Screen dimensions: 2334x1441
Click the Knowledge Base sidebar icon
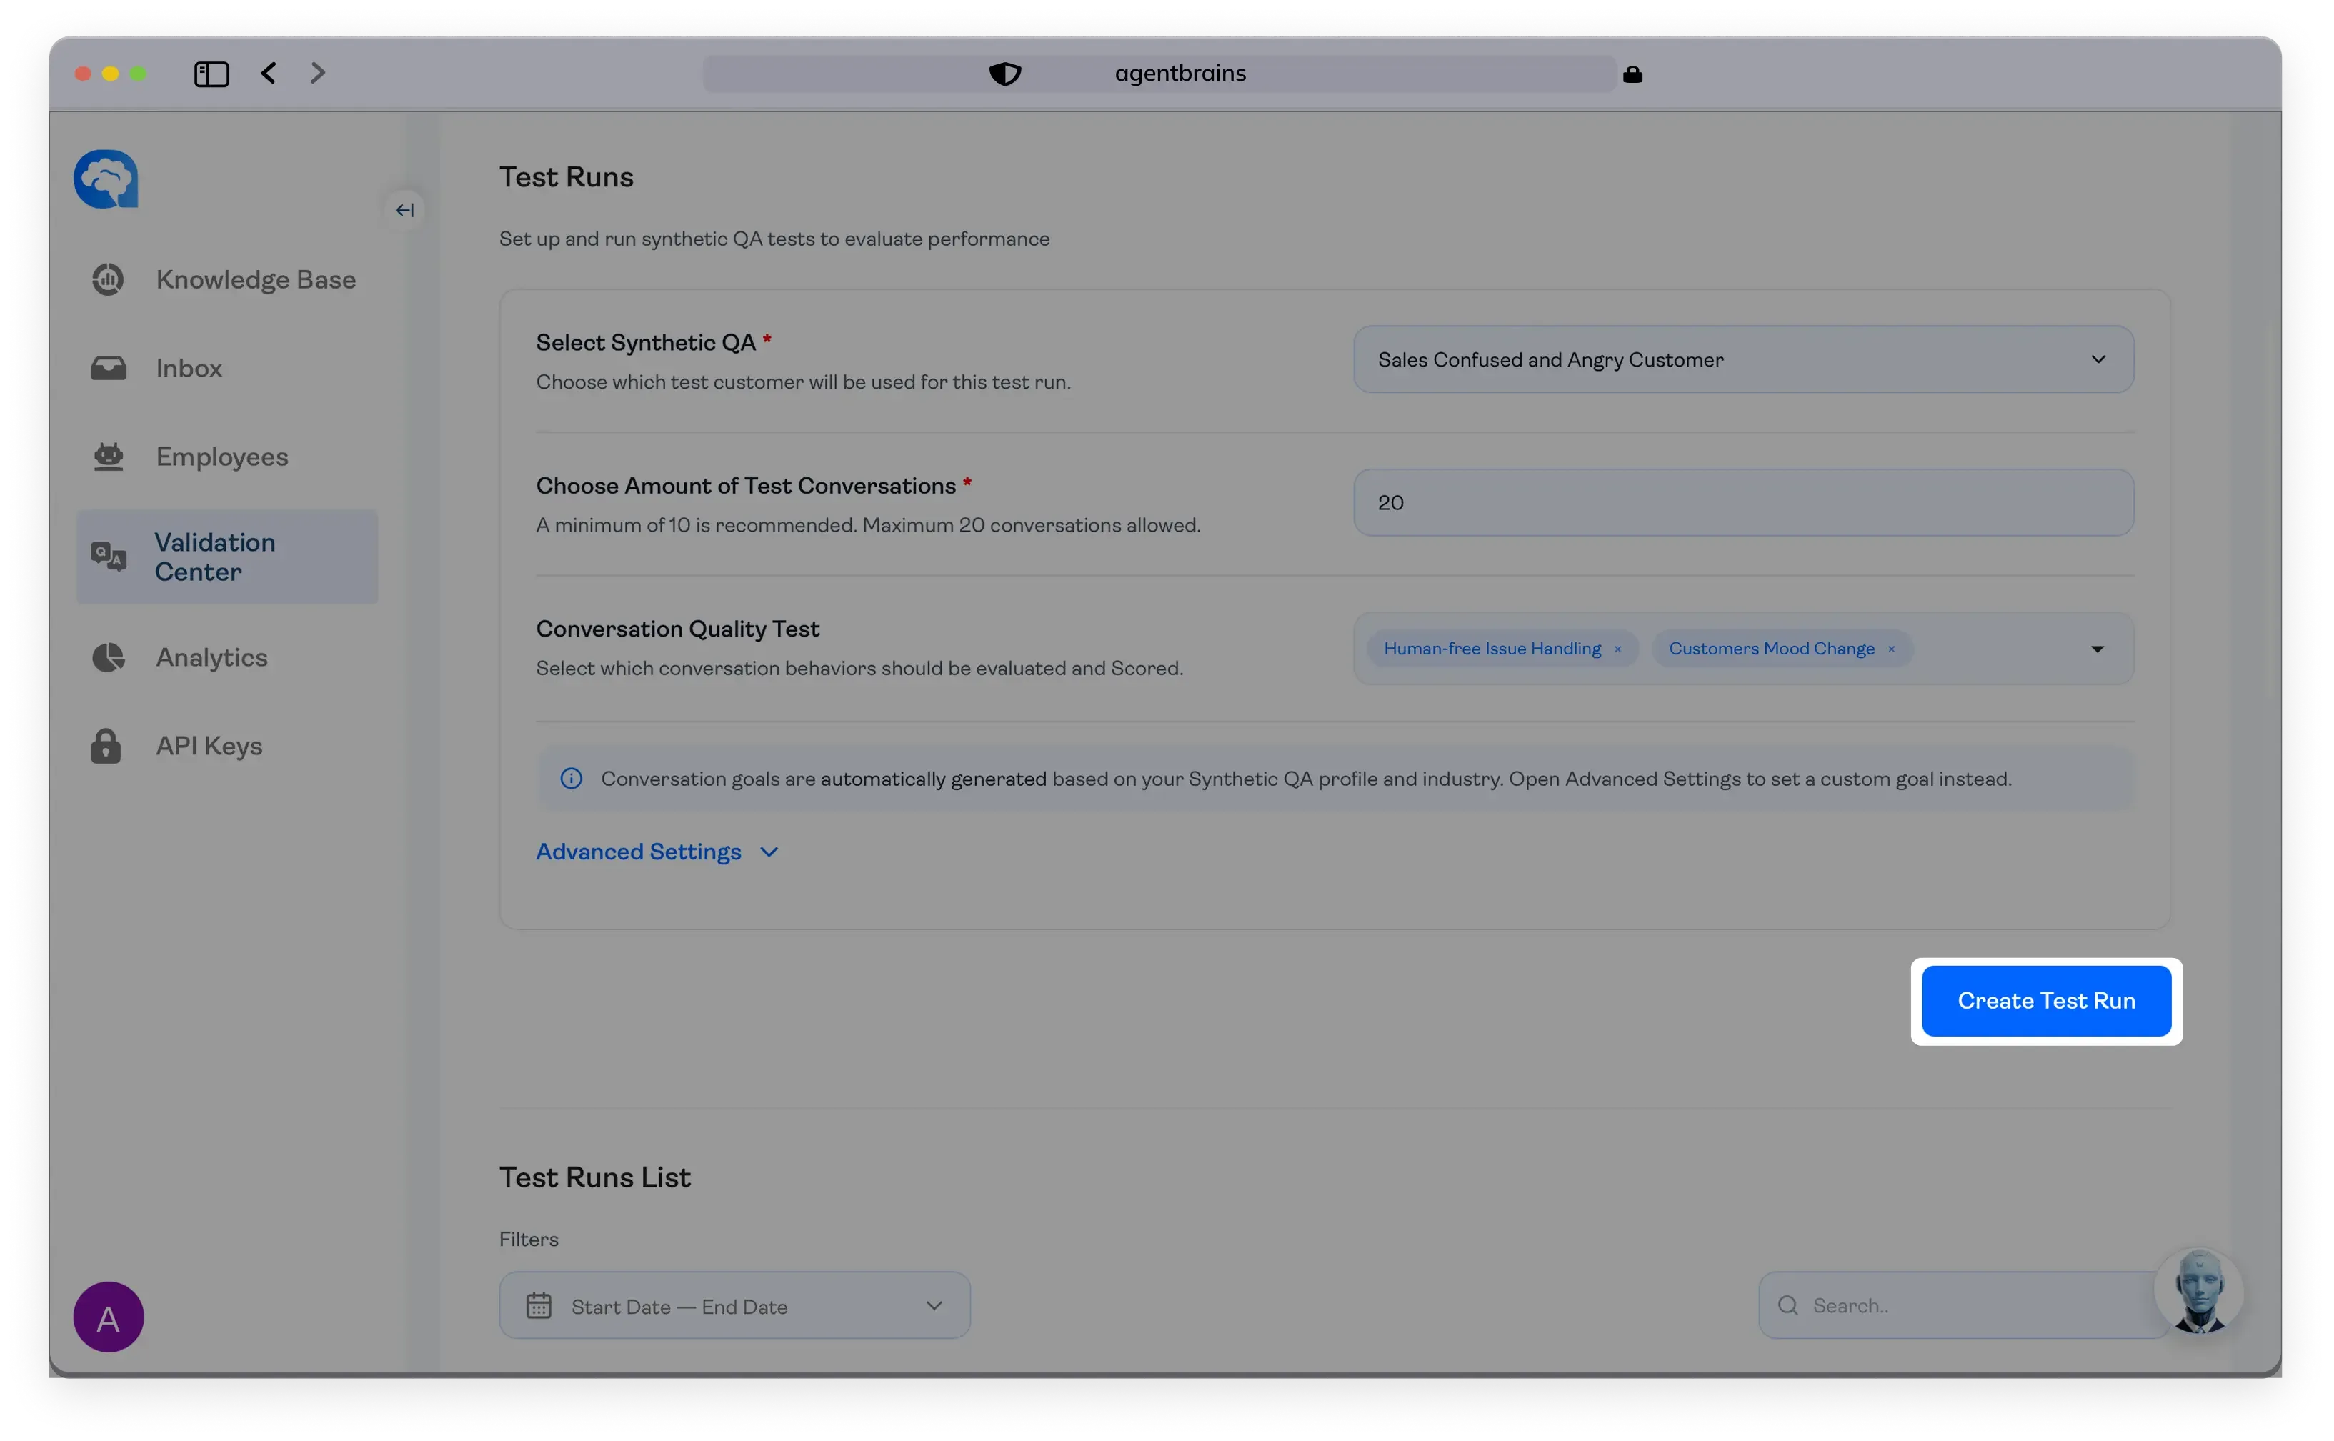pos(108,280)
